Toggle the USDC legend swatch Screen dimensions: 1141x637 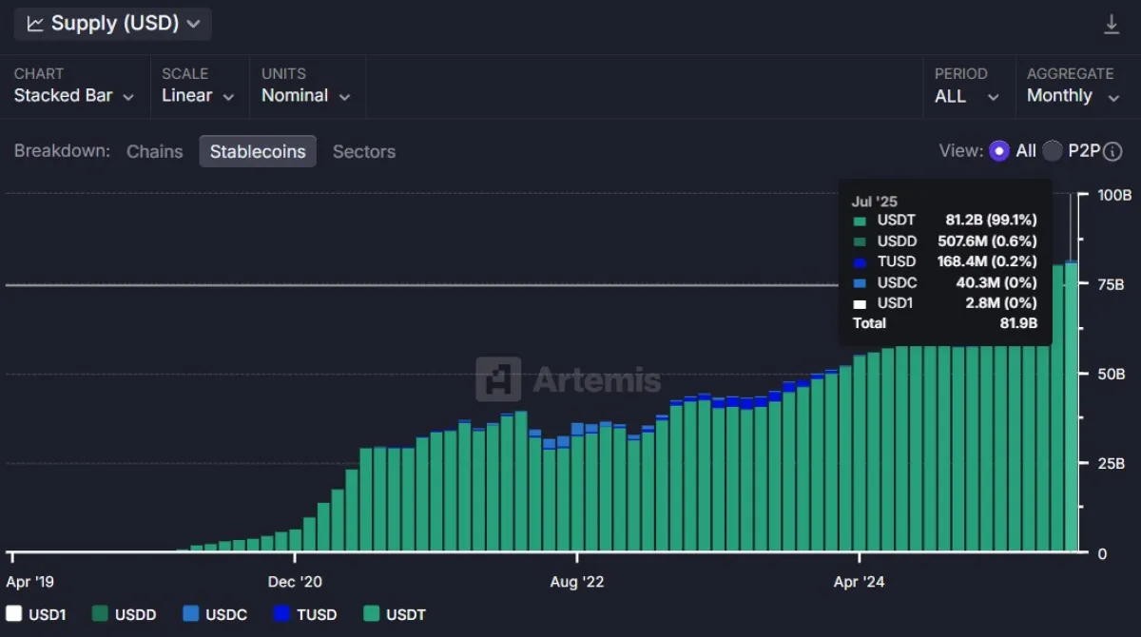pyautogui.click(x=190, y=614)
